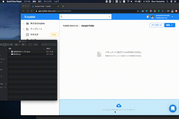Expand the 株式会社Hubble folder
The height and width of the screenshot is (119, 179).
[24, 24]
